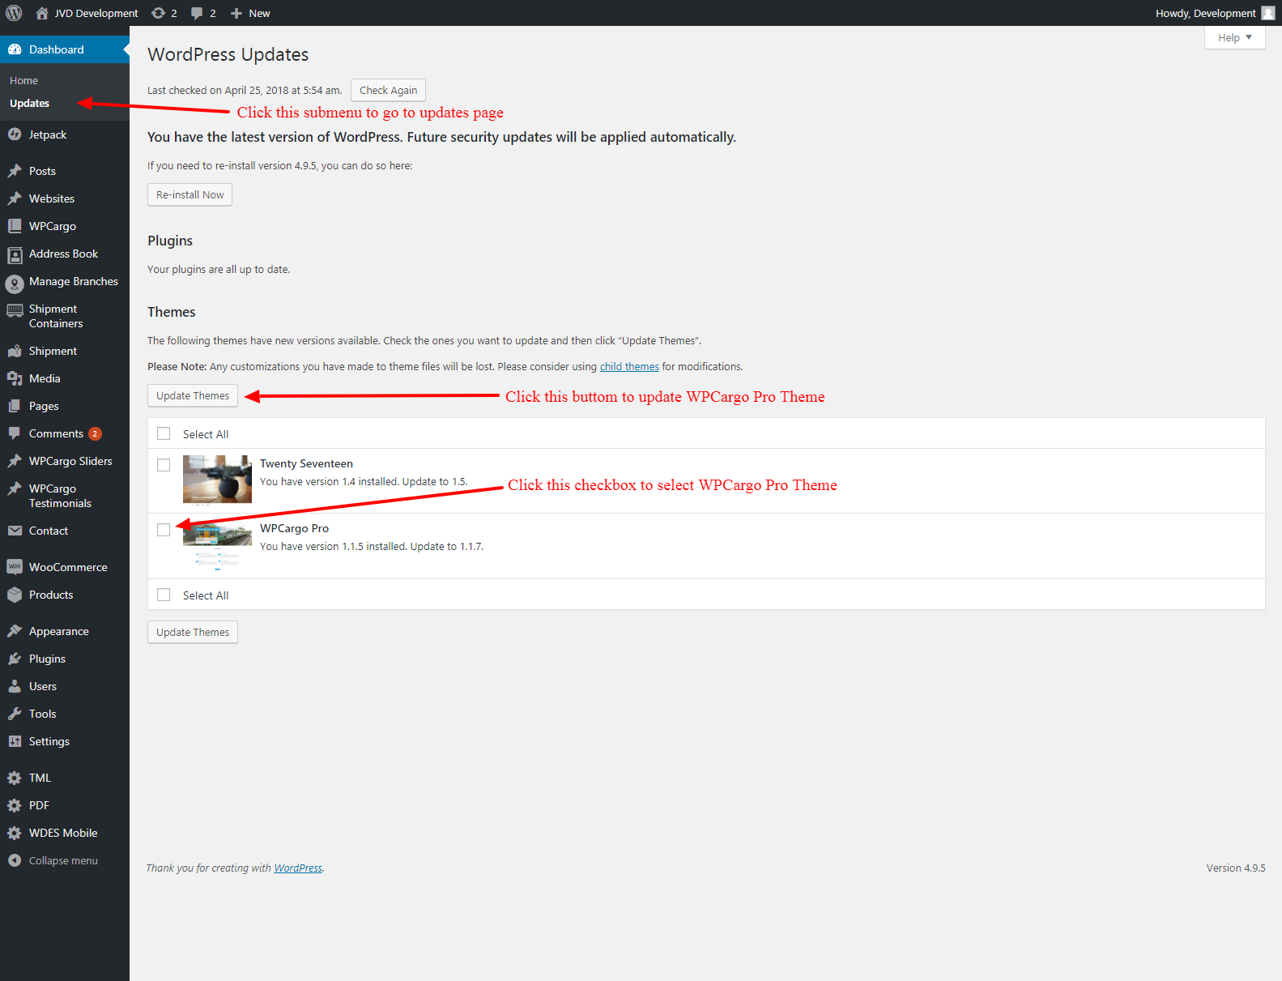
Task: Open the Media library icon
Action: click(x=15, y=378)
